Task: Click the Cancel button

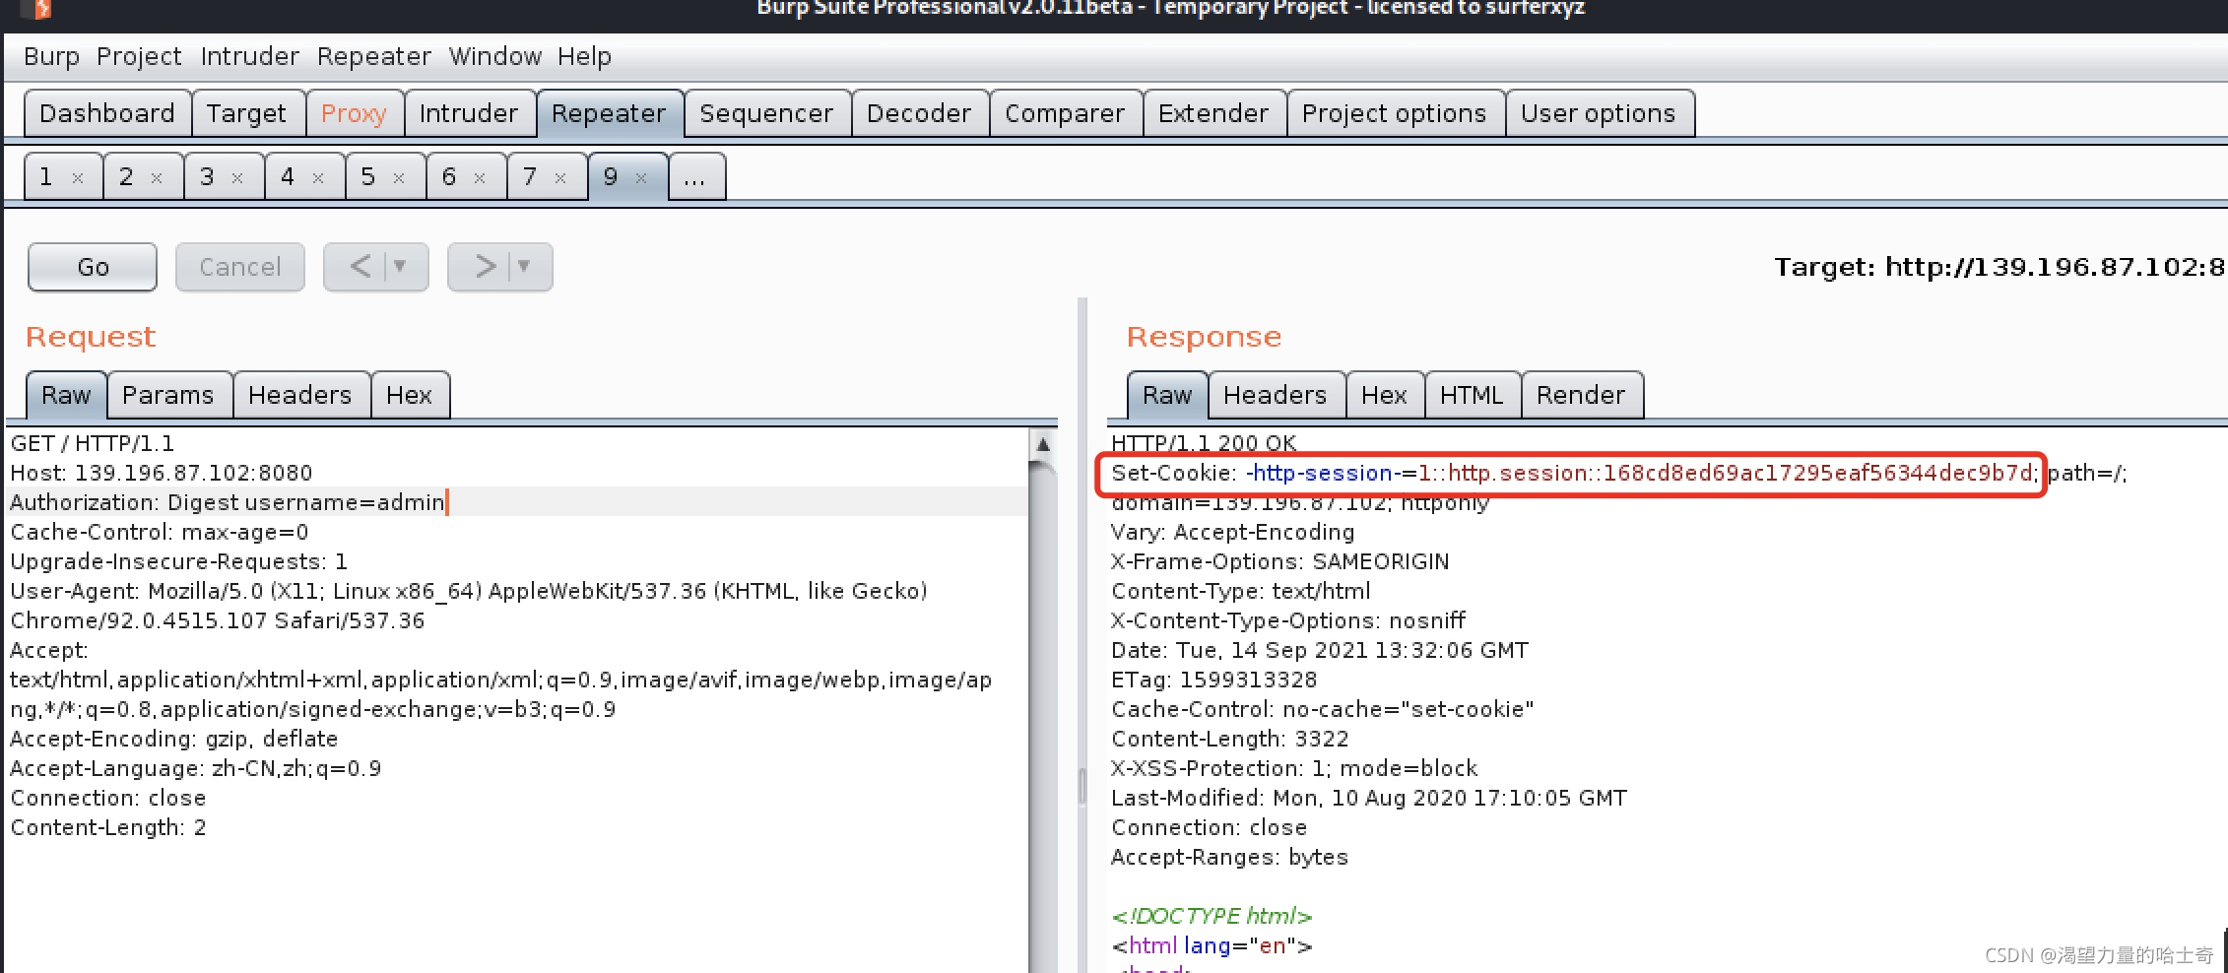Action: [x=240, y=267]
